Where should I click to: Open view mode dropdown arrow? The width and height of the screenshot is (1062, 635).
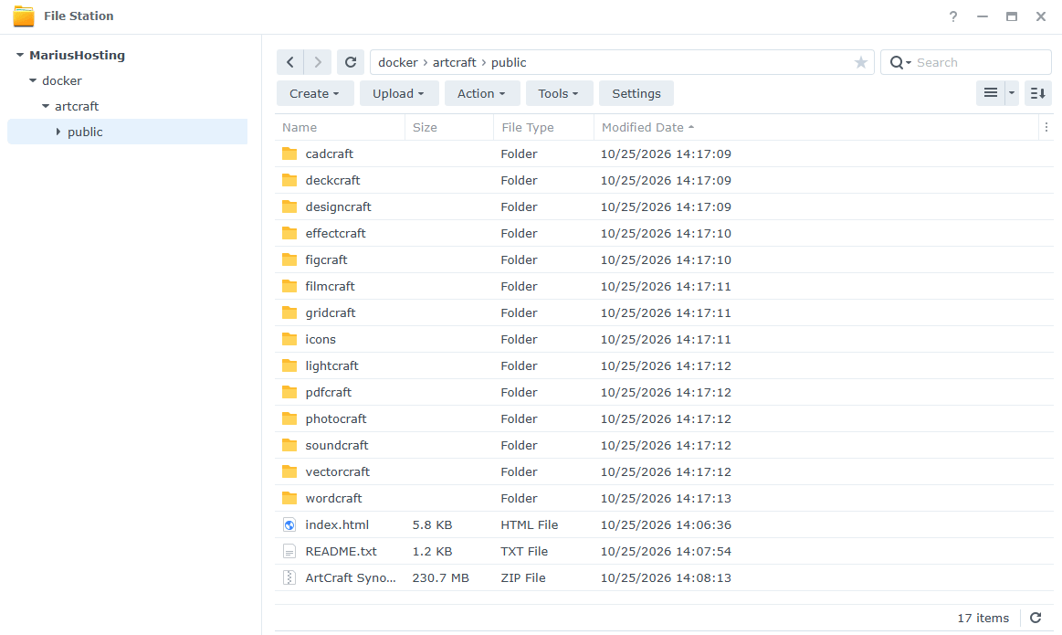(1012, 93)
